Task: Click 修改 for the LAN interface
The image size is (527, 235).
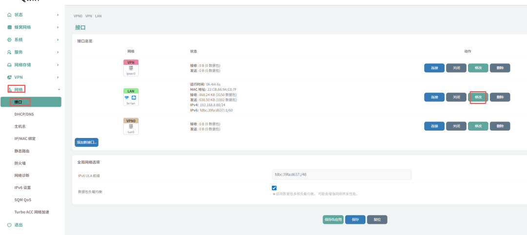Action: pos(478,97)
